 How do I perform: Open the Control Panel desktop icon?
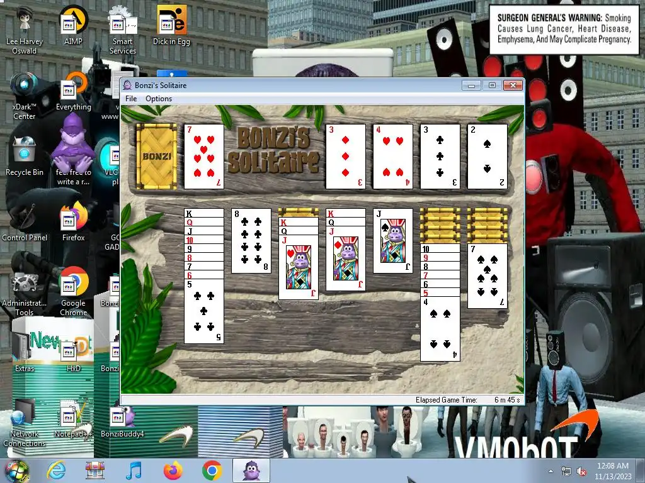coord(25,222)
